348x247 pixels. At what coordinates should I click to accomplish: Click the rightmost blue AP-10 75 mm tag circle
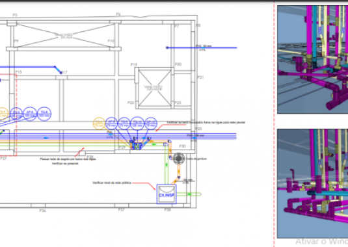(151, 123)
